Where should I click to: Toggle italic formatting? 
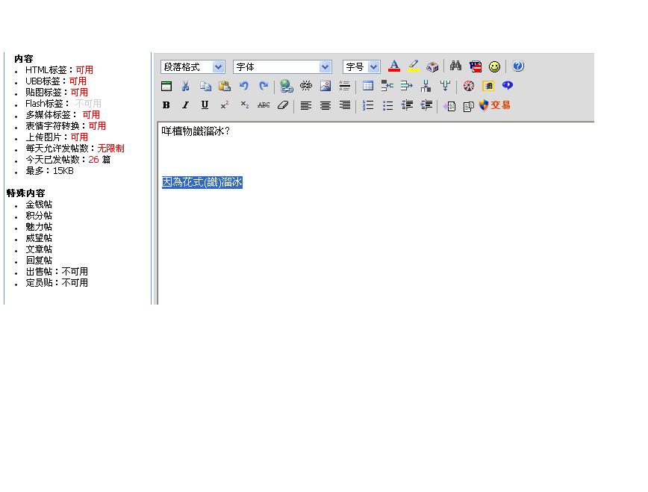186,105
